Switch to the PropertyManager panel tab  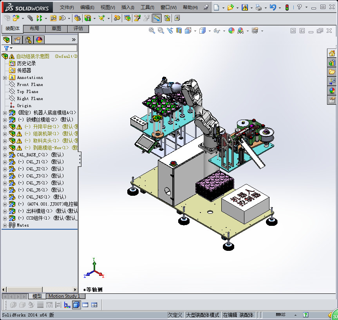17,40
